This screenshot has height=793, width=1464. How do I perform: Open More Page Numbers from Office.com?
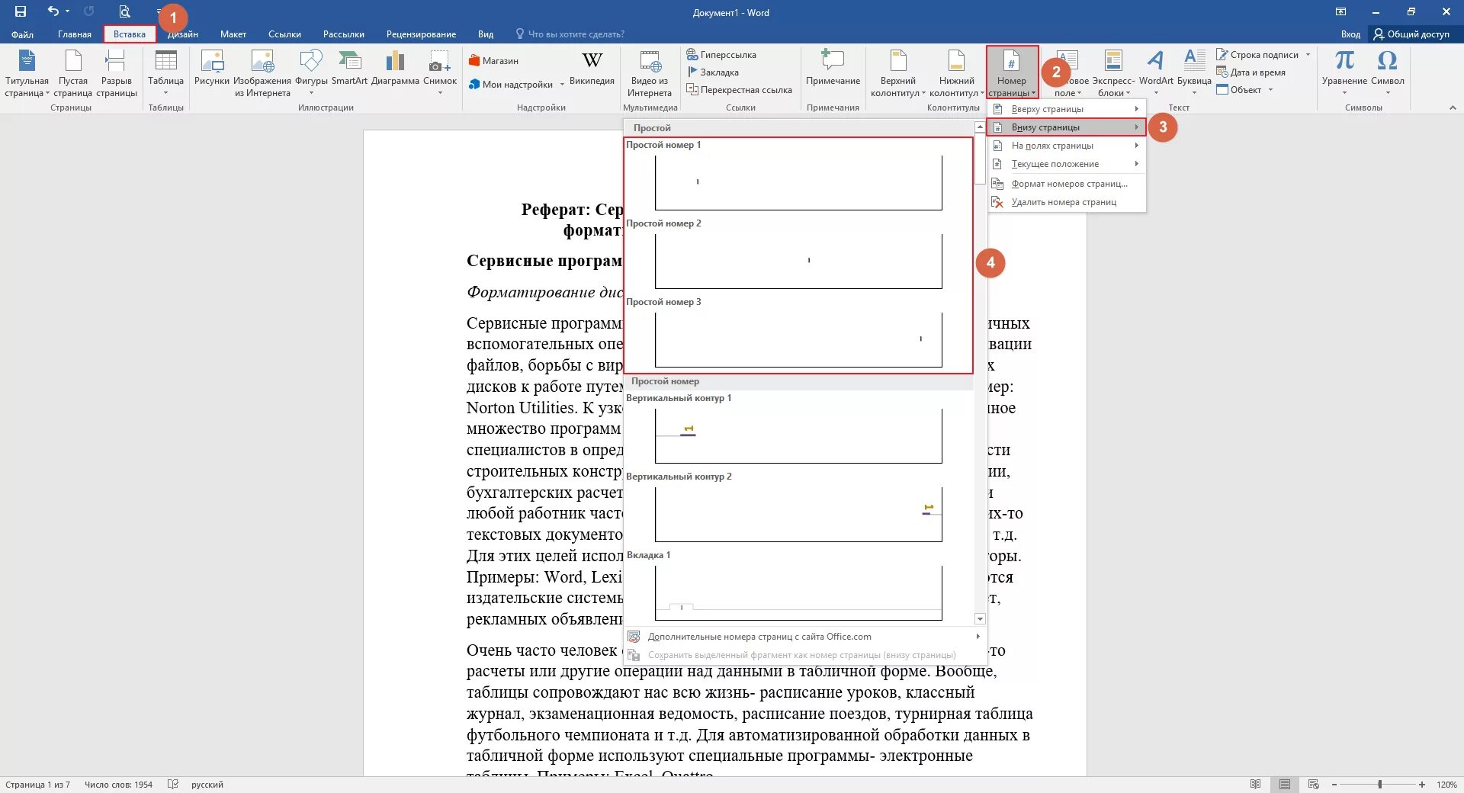point(804,637)
